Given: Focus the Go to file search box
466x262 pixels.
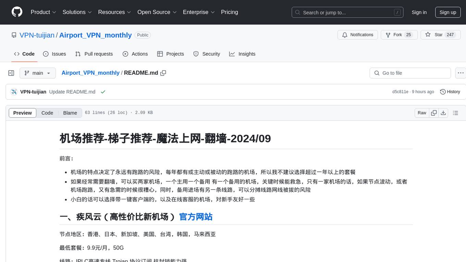Looking at the screenshot, I should pos(410,73).
